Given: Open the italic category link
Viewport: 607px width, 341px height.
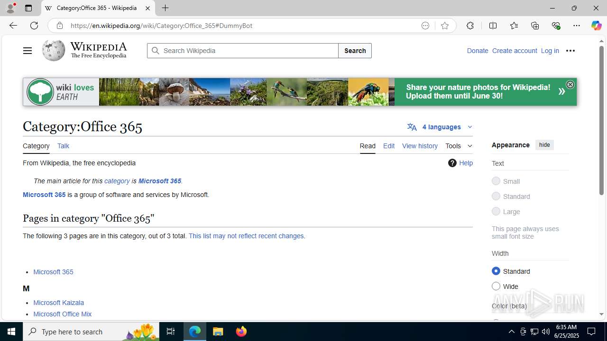Looking at the screenshot, I should click(x=117, y=181).
